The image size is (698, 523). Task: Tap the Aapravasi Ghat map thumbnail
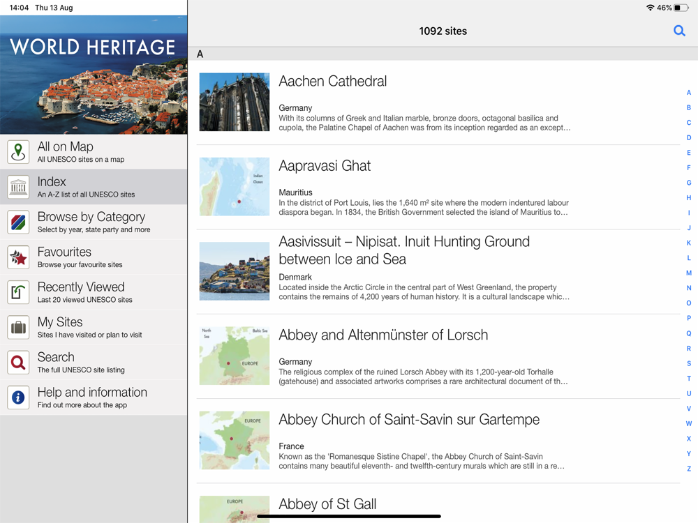coord(234,186)
